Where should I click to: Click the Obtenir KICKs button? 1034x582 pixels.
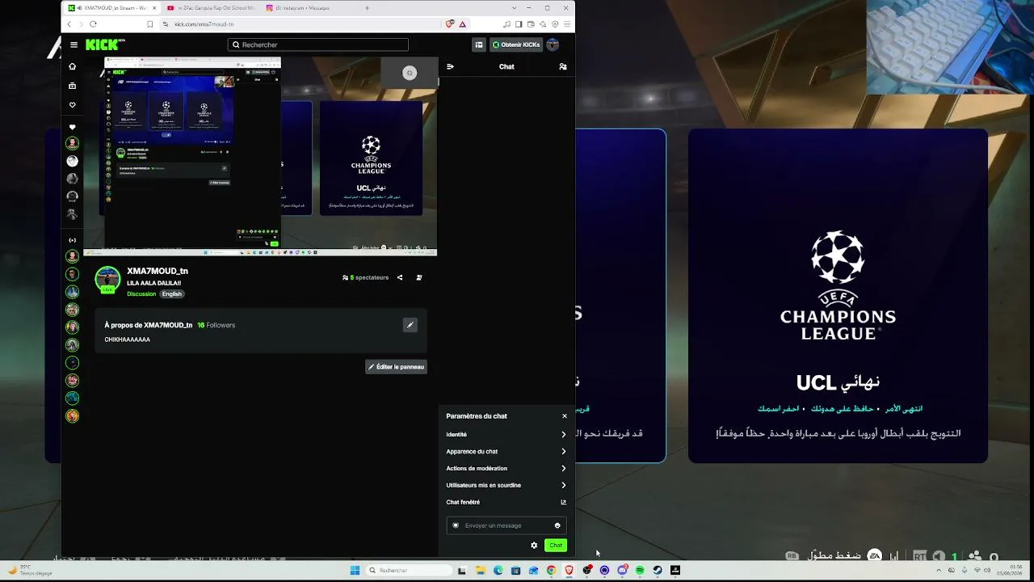click(x=516, y=45)
